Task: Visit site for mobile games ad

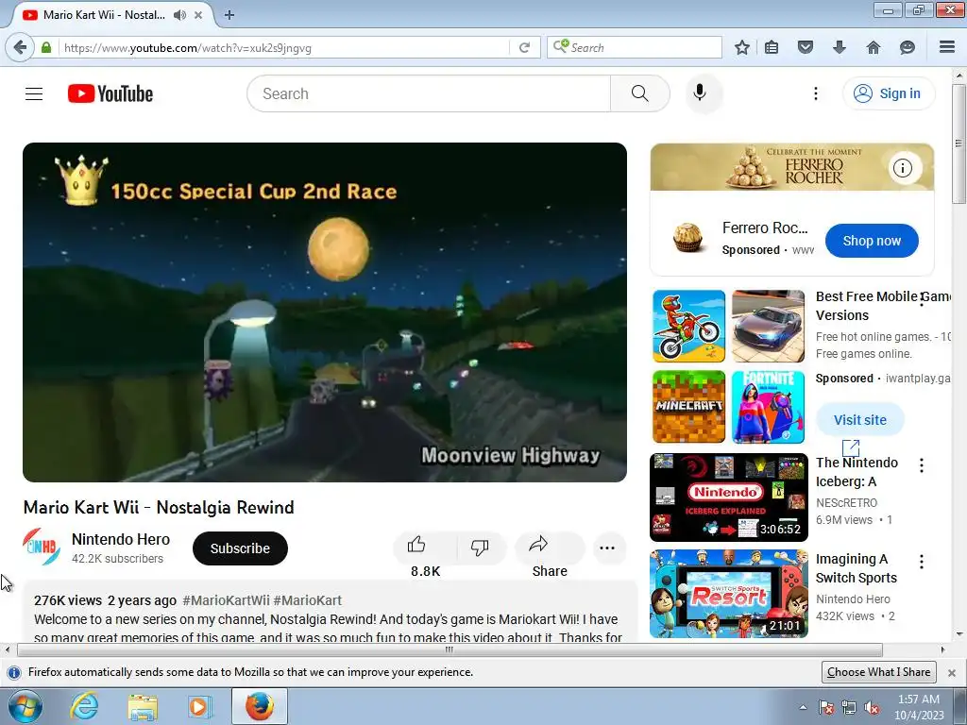Action: pyautogui.click(x=859, y=420)
